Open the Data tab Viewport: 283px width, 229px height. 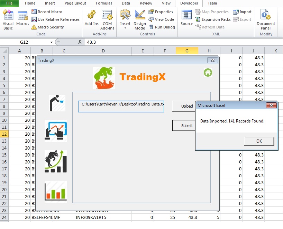pos(126,3)
